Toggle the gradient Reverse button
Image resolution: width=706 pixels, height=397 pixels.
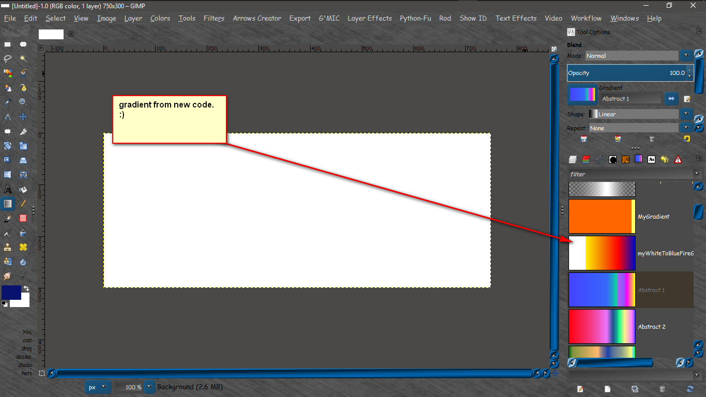671,98
